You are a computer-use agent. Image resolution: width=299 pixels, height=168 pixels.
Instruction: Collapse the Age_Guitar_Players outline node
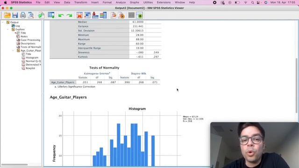coord(13,50)
